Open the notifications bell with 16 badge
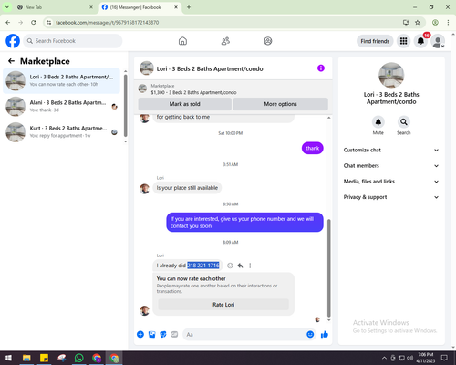This screenshot has height=365, width=456. [420, 41]
